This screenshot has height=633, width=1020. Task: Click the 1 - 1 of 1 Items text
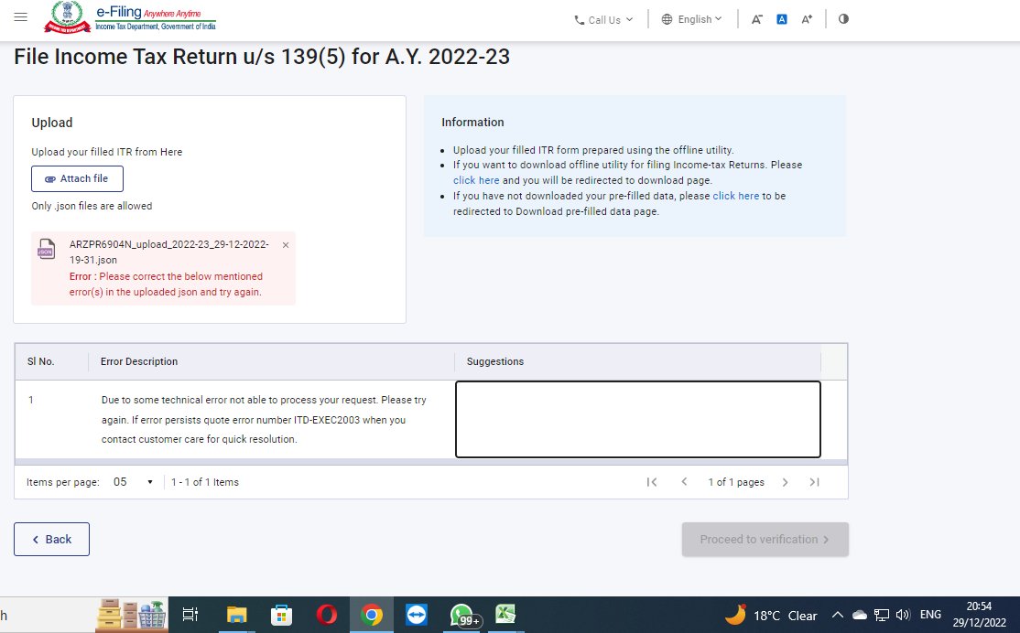pos(205,482)
